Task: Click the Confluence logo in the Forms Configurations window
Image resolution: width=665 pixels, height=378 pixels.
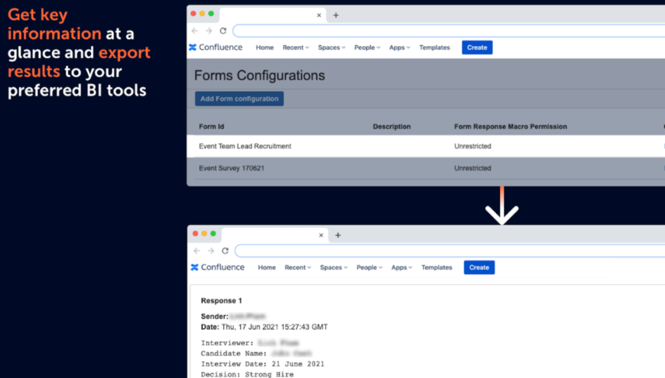Action: (x=215, y=47)
